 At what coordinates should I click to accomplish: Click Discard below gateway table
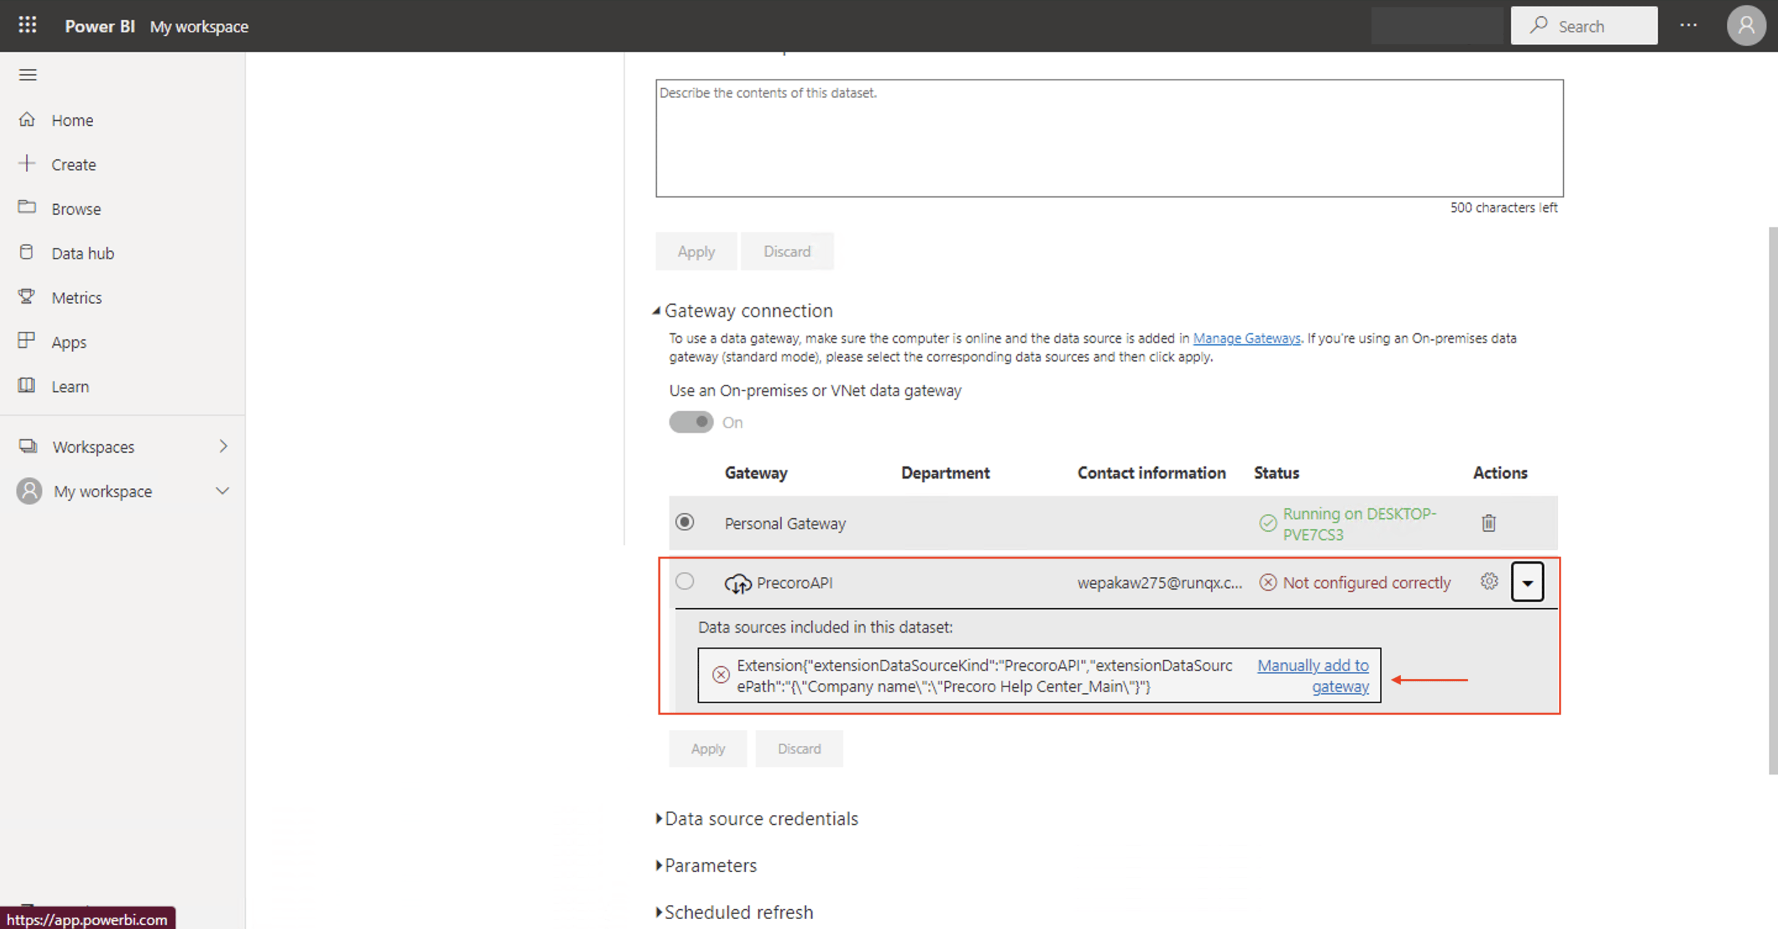pyautogui.click(x=799, y=748)
